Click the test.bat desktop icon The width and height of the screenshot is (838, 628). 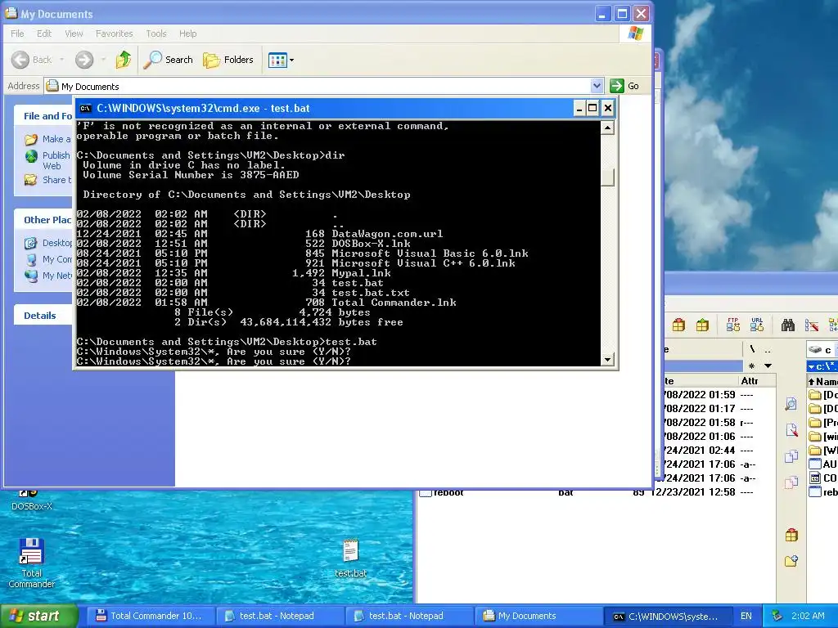pyautogui.click(x=350, y=558)
